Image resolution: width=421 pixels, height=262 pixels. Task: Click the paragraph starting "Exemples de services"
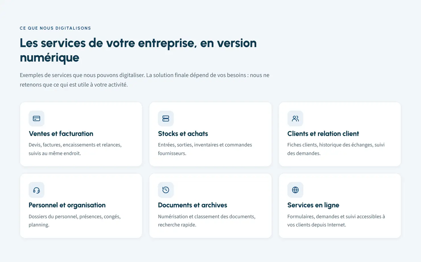click(x=145, y=80)
